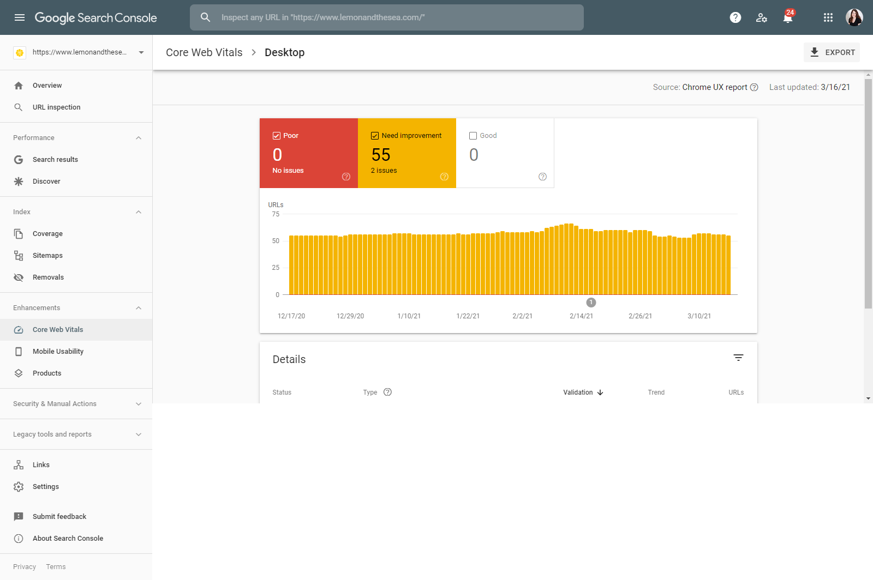Screen dimensions: 873x580
Task: Click the Overview home icon
Action: 19,86
